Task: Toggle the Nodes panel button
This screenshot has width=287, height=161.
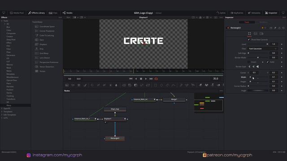Action: click(68, 13)
